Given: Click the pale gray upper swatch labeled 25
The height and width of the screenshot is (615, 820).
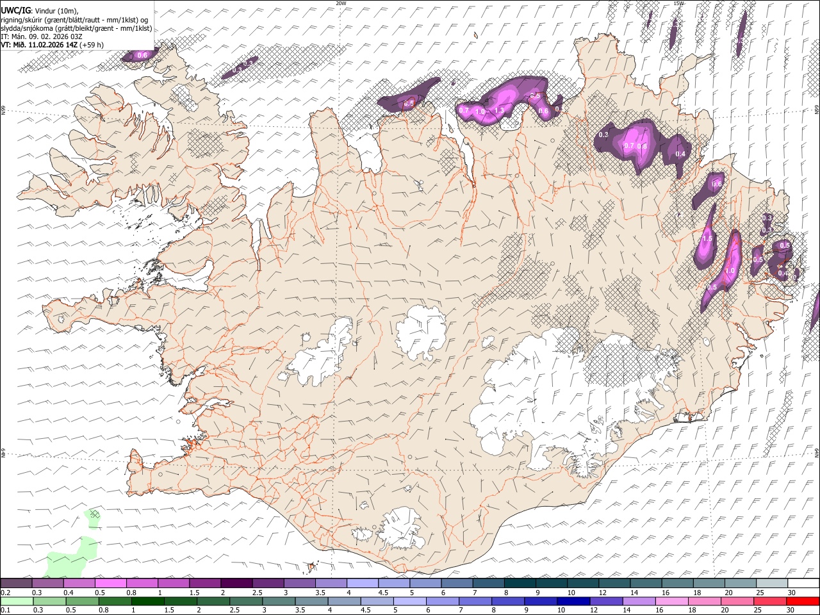Looking at the screenshot, I should [771, 583].
